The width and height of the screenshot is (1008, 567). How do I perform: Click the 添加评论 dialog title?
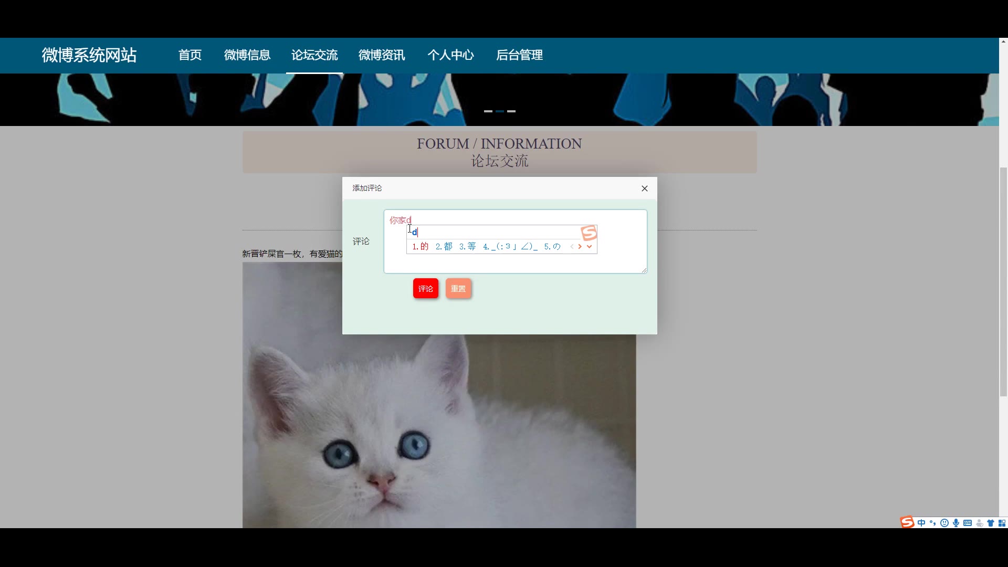[x=367, y=188]
